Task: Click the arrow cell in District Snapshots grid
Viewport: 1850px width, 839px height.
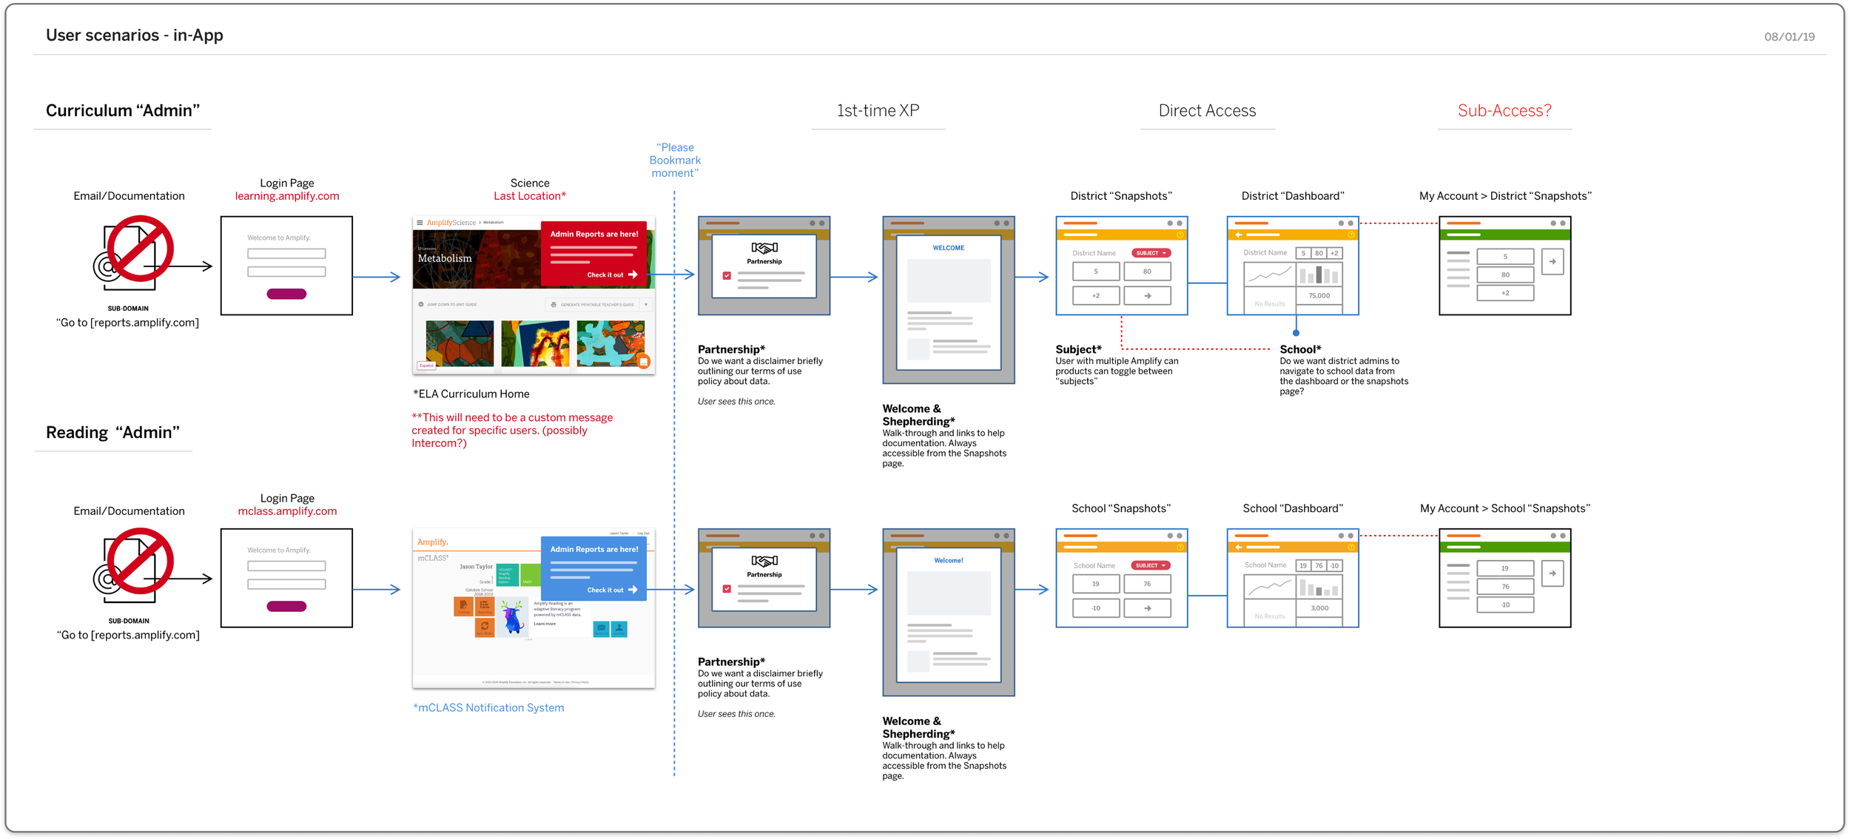Action: [x=1147, y=296]
